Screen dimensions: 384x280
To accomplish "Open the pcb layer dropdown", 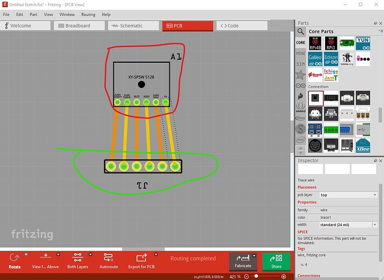I will click(348, 195).
